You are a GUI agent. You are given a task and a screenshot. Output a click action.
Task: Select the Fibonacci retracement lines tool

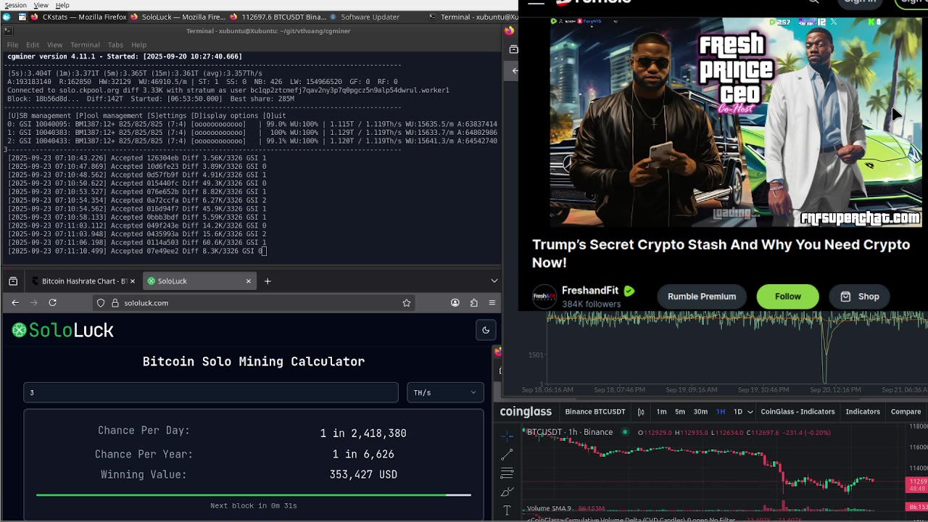pyautogui.click(x=507, y=473)
